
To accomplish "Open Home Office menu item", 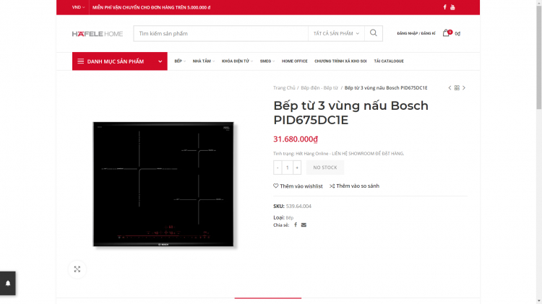I will 295,61.
